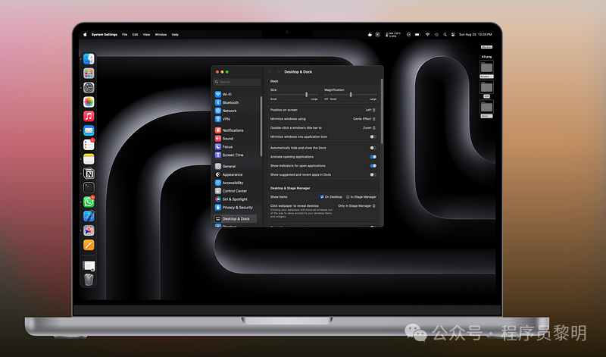The image size is (606, 357).
Task: Open Minimize windows using Genie Effect dropdown
Action: coord(364,119)
